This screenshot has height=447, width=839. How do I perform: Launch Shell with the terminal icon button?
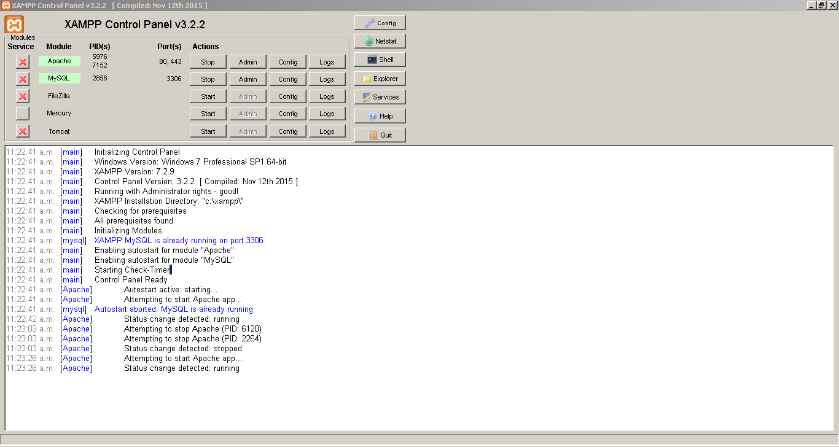(x=380, y=60)
